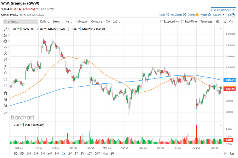Click the green GWW series color bar

[20, 29]
